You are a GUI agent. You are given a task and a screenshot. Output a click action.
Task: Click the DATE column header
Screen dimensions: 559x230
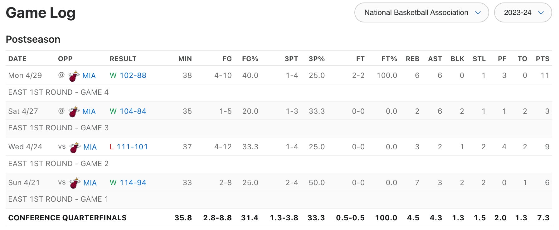click(17, 59)
